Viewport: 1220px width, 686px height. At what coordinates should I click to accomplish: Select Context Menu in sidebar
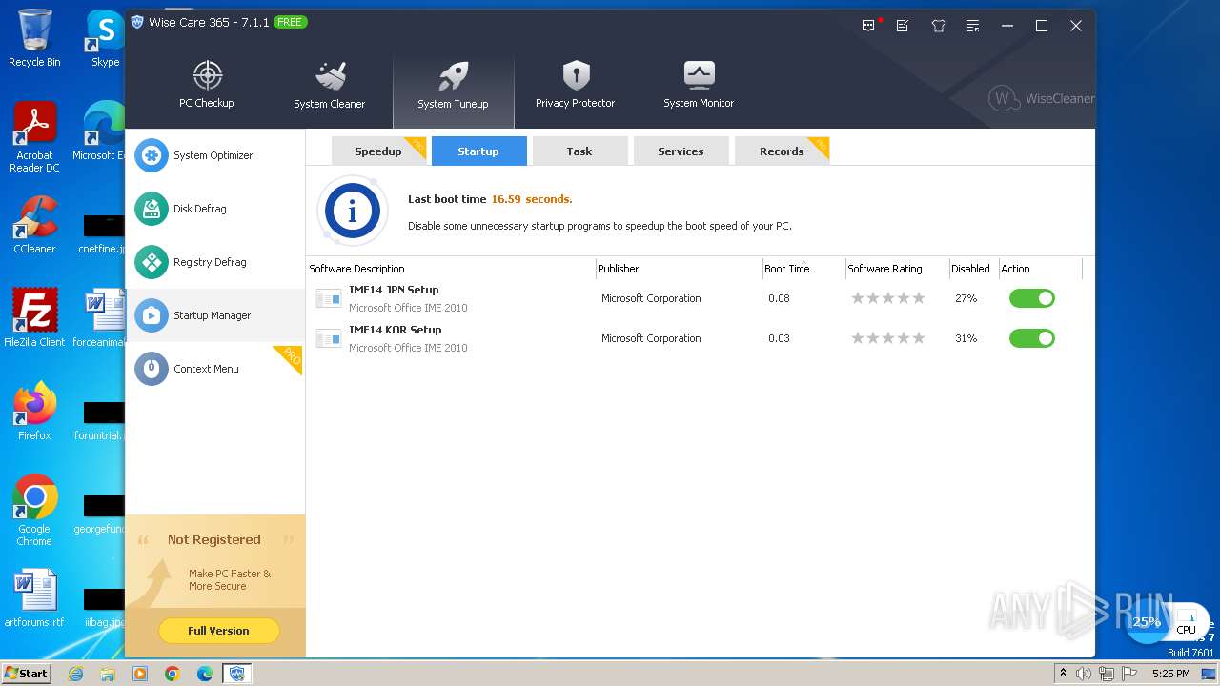click(x=214, y=369)
